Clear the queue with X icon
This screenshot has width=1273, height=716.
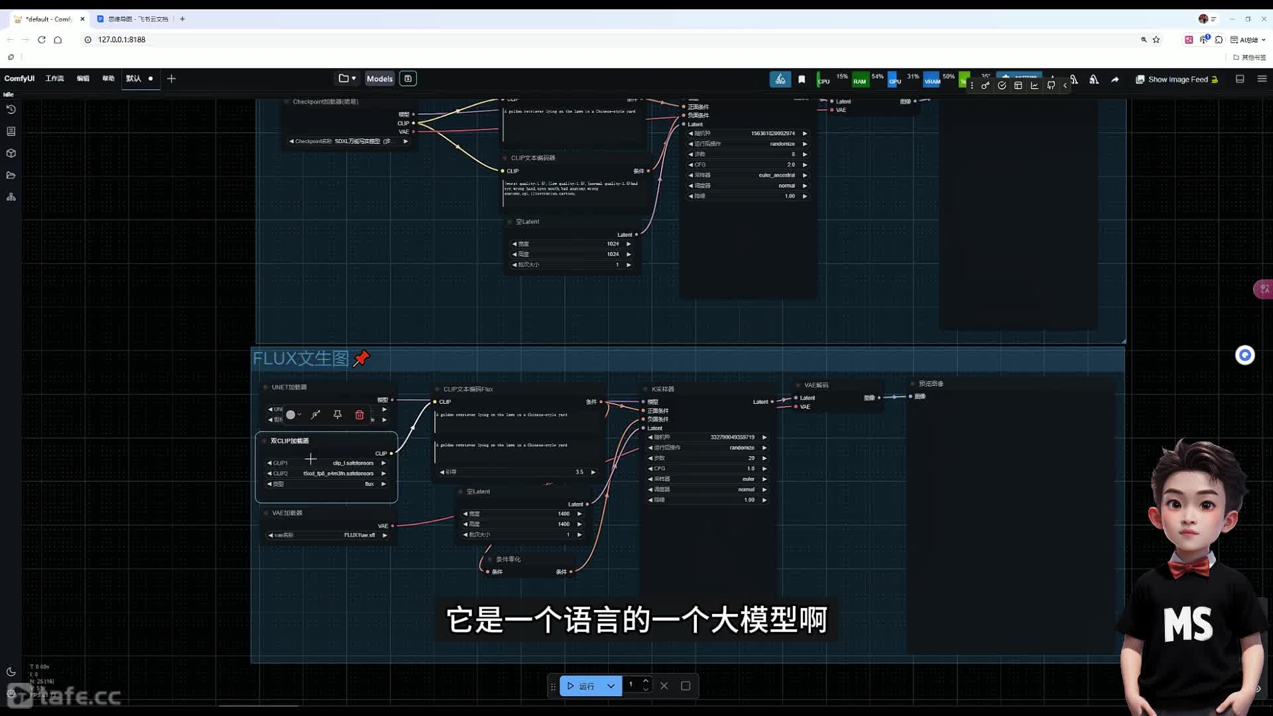click(x=664, y=686)
